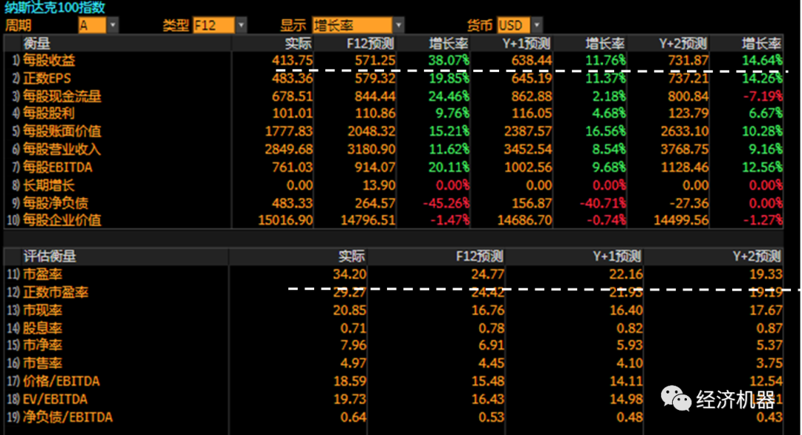Click row 5 每股账面价值
Image resolution: width=802 pixels, height=435 pixels.
tap(62, 131)
